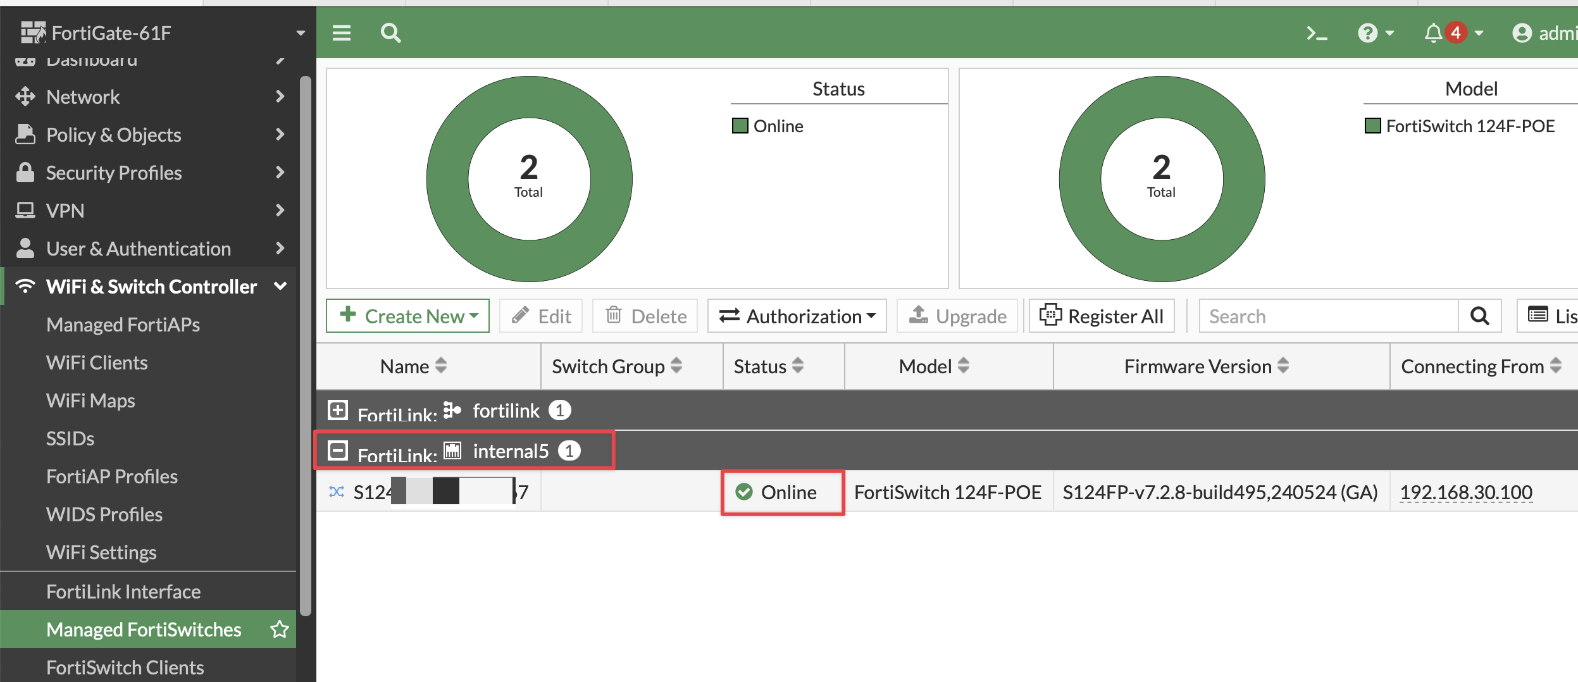Expand the Network menu chevron
The image size is (1578, 682).
[x=280, y=96]
